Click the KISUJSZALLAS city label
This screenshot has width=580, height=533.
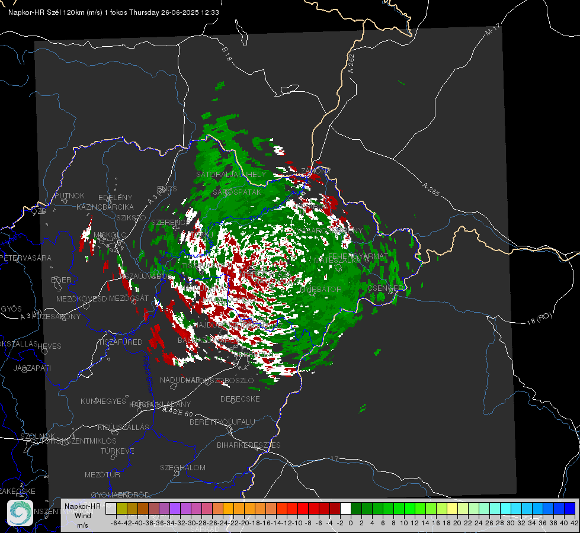coord(123,427)
